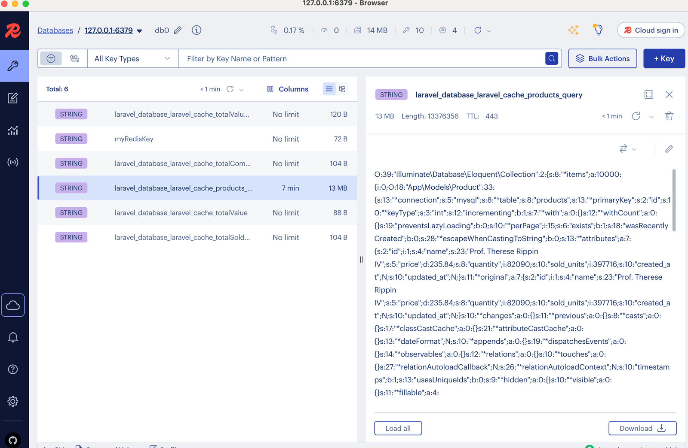Viewport: 688px width, 448px height.
Task: Click the CPU usage 0.17 % stat
Action: click(287, 30)
